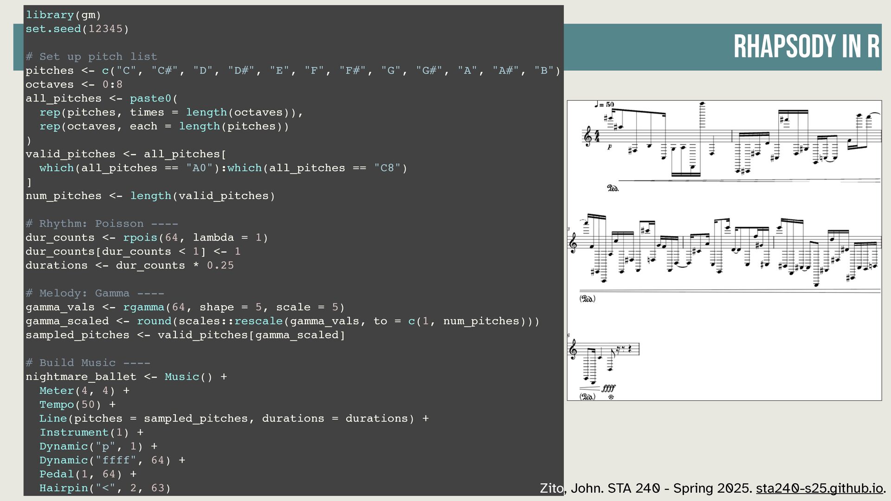The height and width of the screenshot is (501, 891).
Task: Click the Hairpin code line
Action: [x=105, y=488]
